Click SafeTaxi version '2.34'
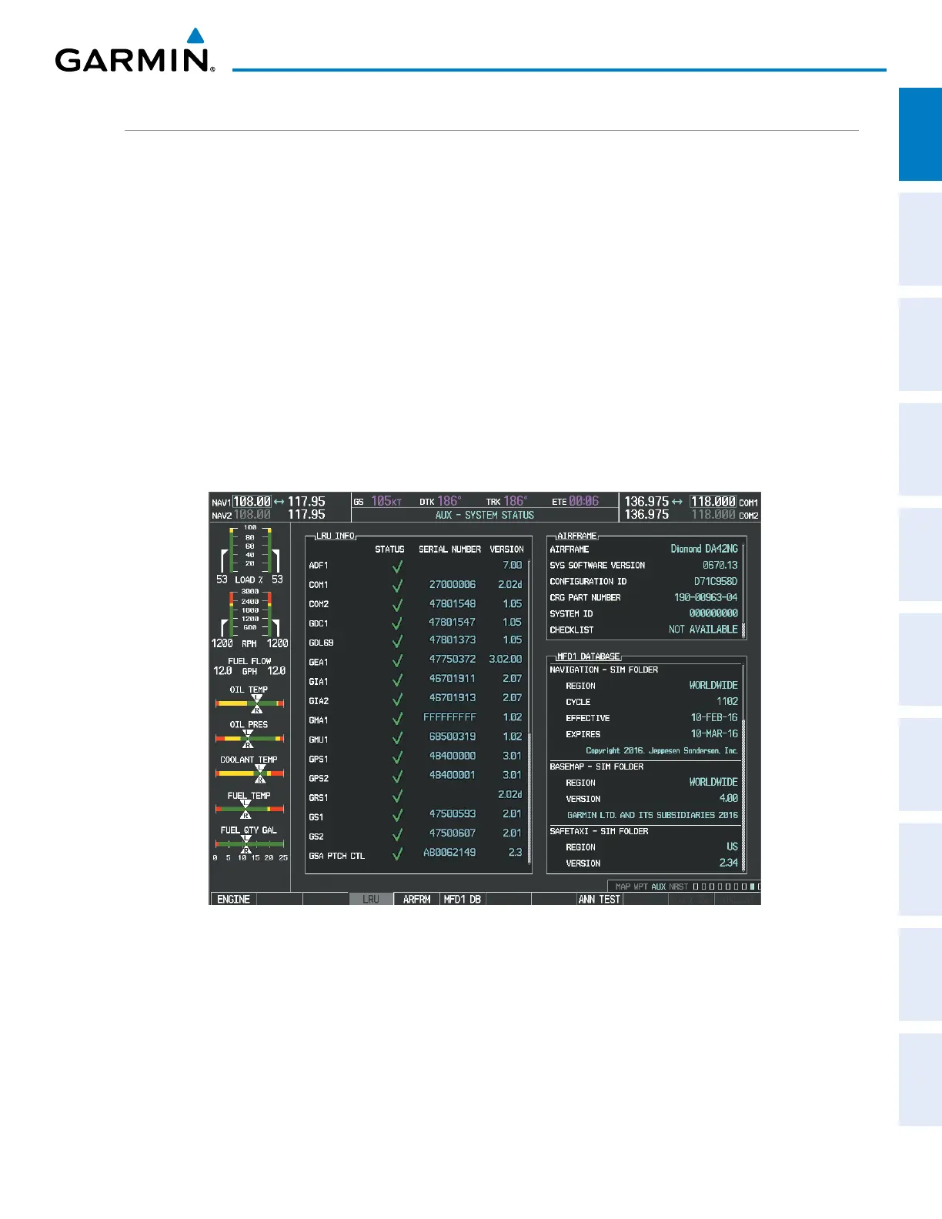This screenshot has width=942, height=1219. point(729,863)
